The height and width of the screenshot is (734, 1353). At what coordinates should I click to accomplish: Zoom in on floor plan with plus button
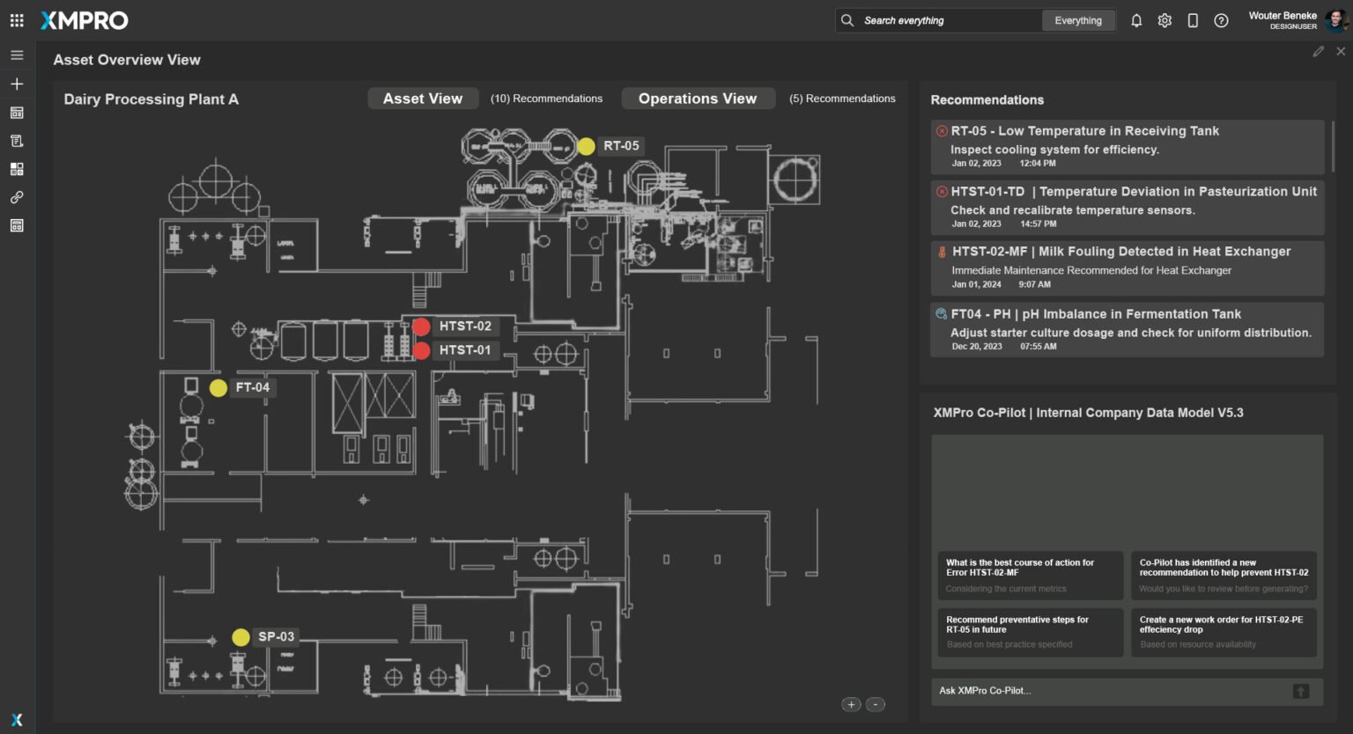(x=851, y=704)
